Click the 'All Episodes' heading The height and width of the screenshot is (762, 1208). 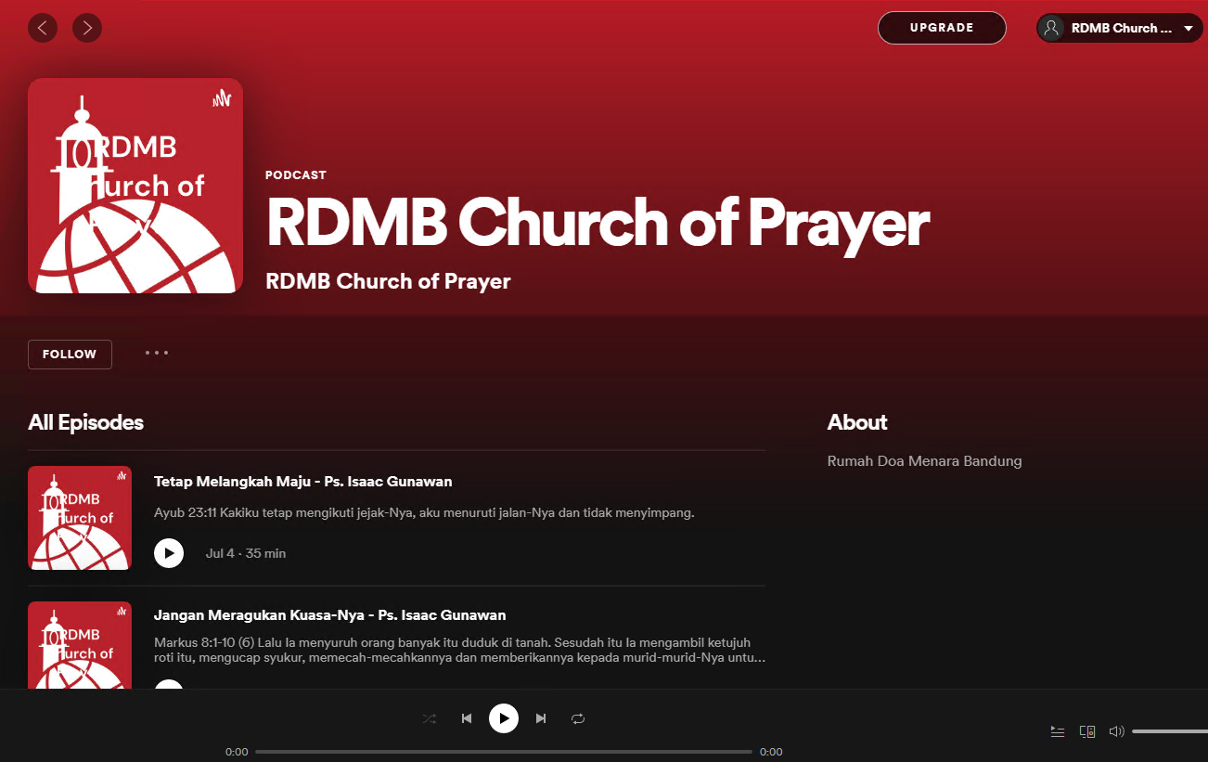tap(85, 422)
